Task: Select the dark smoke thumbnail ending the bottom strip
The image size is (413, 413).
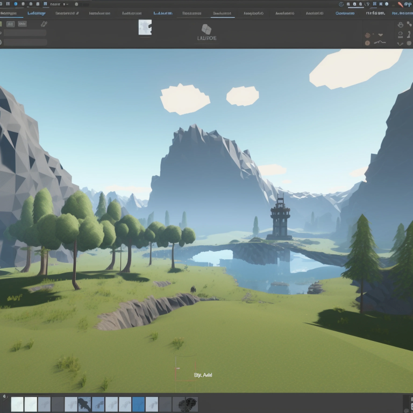Action: point(192,404)
